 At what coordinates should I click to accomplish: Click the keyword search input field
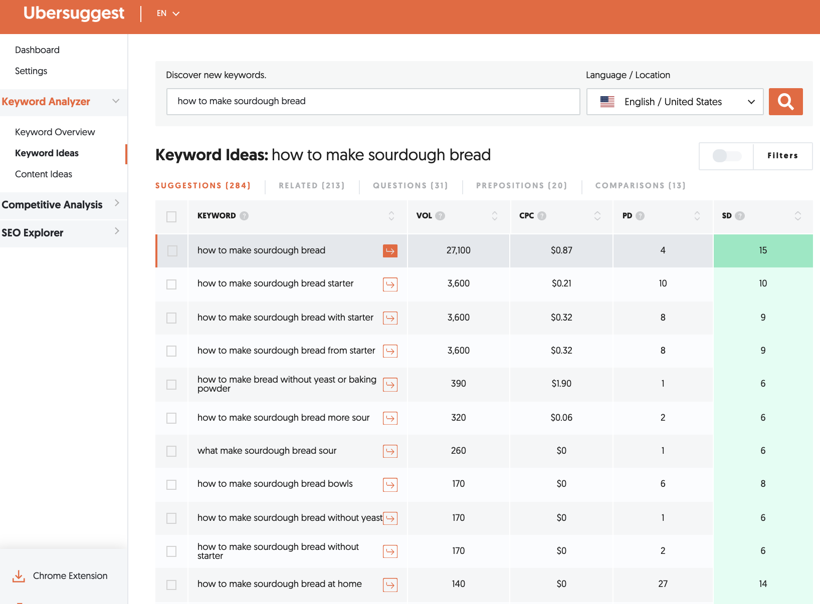pyautogui.click(x=373, y=102)
